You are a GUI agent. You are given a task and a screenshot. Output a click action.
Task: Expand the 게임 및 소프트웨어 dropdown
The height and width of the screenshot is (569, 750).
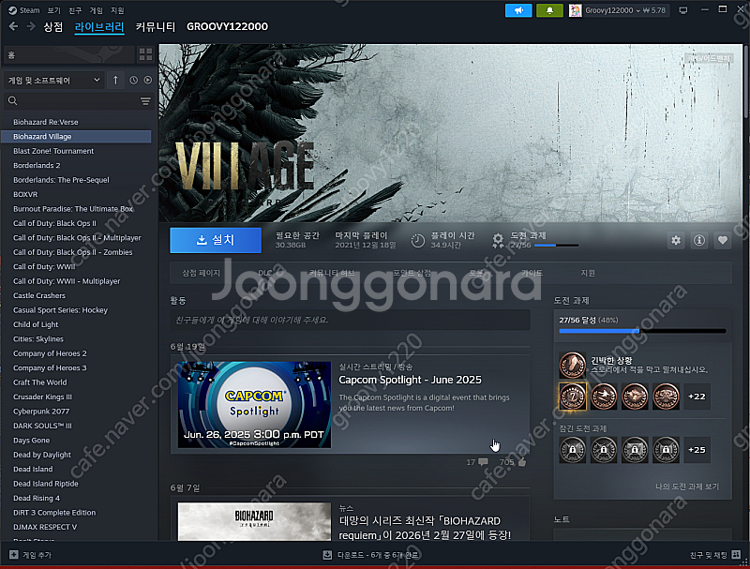point(53,81)
